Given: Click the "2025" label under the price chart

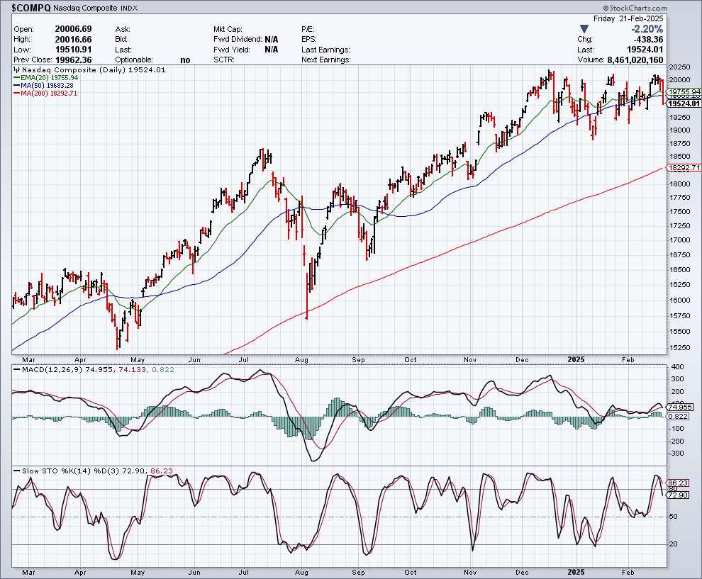Looking at the screenshot, I should click(x=576, y=360).
